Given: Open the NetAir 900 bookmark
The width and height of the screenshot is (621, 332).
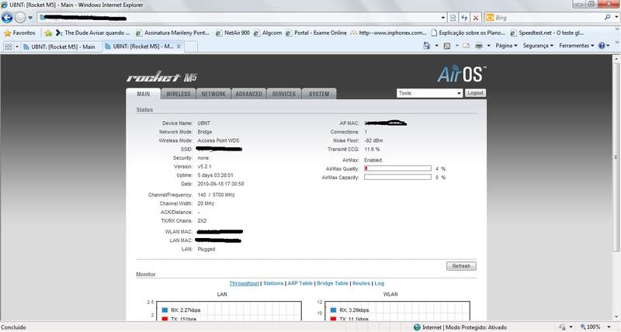Looking at the screenshot, I should click(233, 33).
